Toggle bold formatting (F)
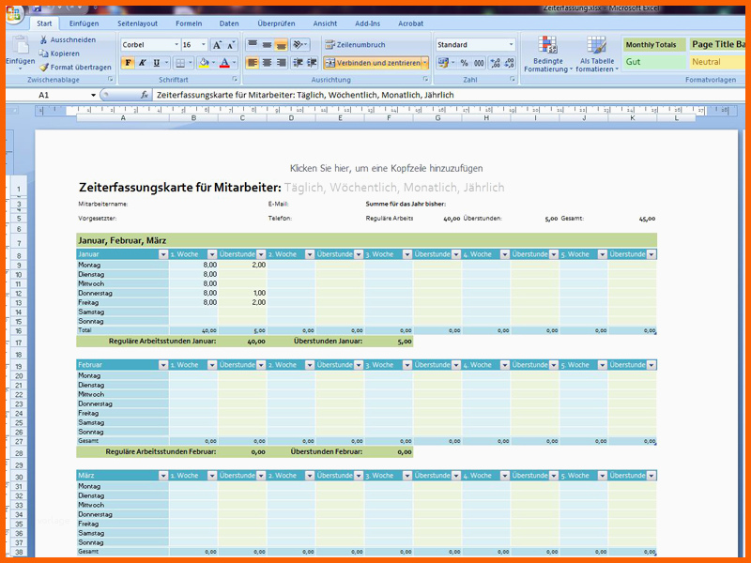This screenshot has width=751, height=563. 130,63
